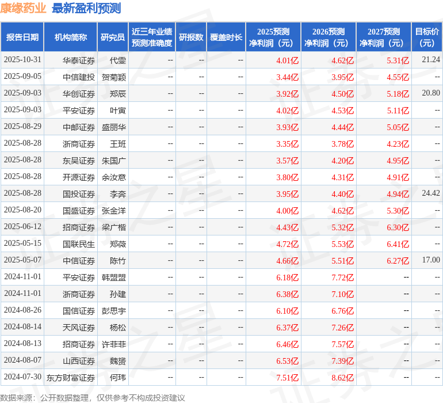Click 国联民生 institution cell
Image resolution: width=443 pixels, height=403 pixels.
pos(79,244)
